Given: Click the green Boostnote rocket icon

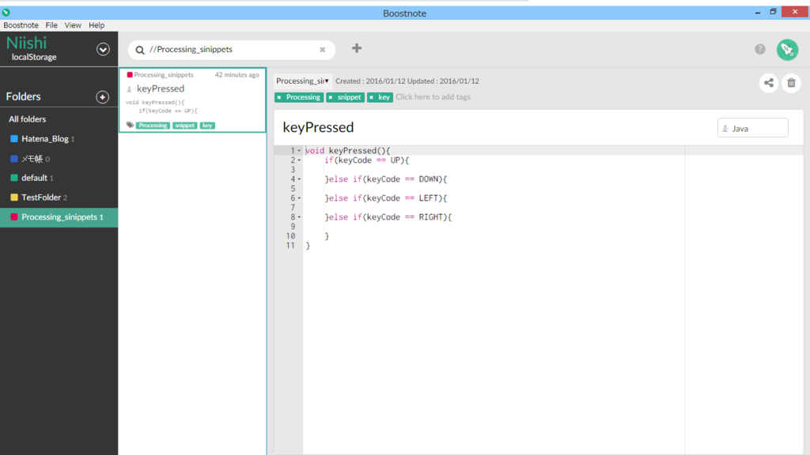Looking at the screenshot, I should pos(787,50).
